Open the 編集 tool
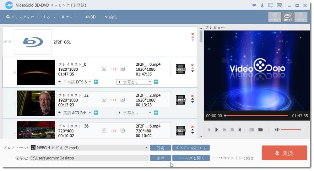This screenshot has width=314, height=171. click(111, 17)
